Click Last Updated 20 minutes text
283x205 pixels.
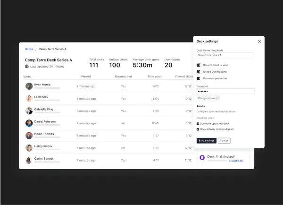pos(47,66)
